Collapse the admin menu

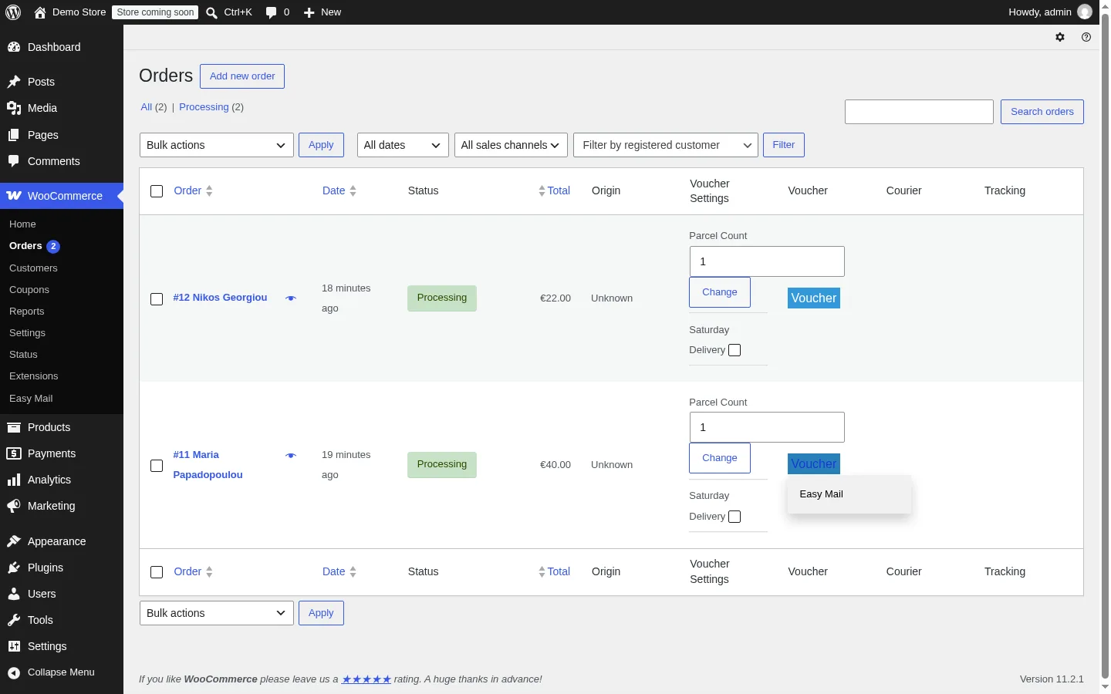click(x=62, y=672)
